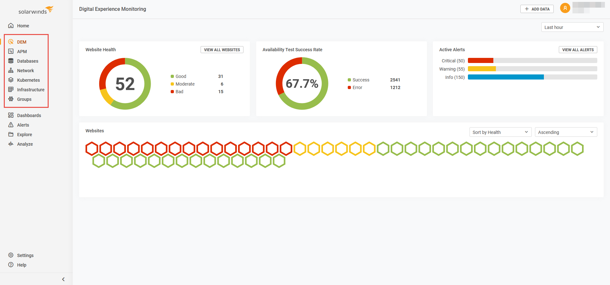This screenshot has height=285, width=610.
Task: Open the Alerts menu item
Action: tap(23, 125)
